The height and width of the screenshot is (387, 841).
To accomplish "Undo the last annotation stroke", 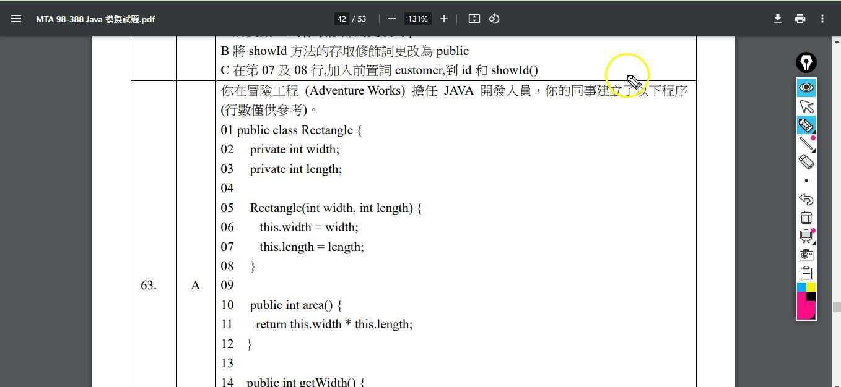I will [x=806, y=199].
